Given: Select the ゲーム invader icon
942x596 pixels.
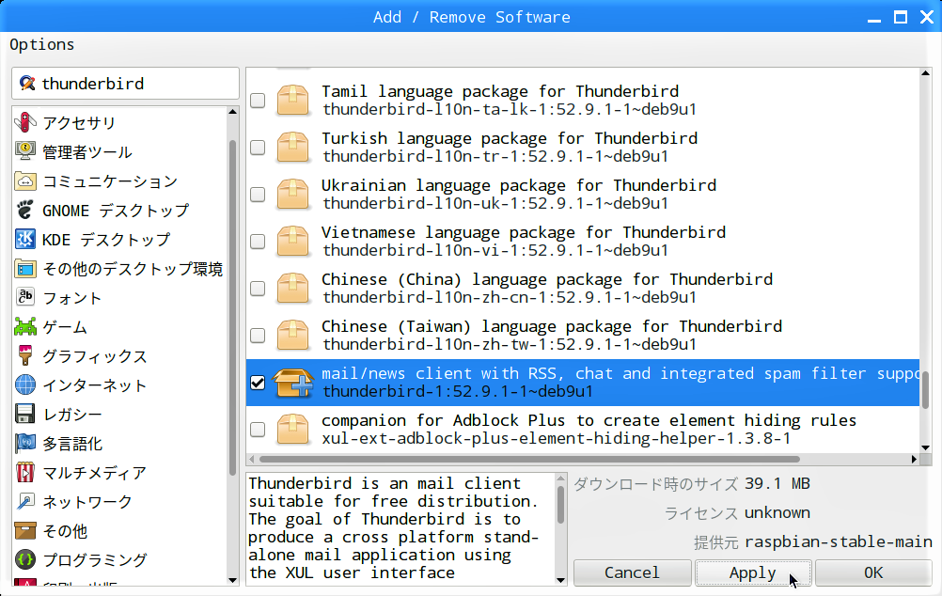Looking at the screenshot, I should pos(25,327).
